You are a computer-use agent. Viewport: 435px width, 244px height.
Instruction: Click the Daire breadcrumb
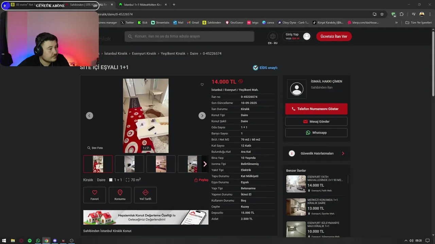pyautogui.click(x=194, y=54)
